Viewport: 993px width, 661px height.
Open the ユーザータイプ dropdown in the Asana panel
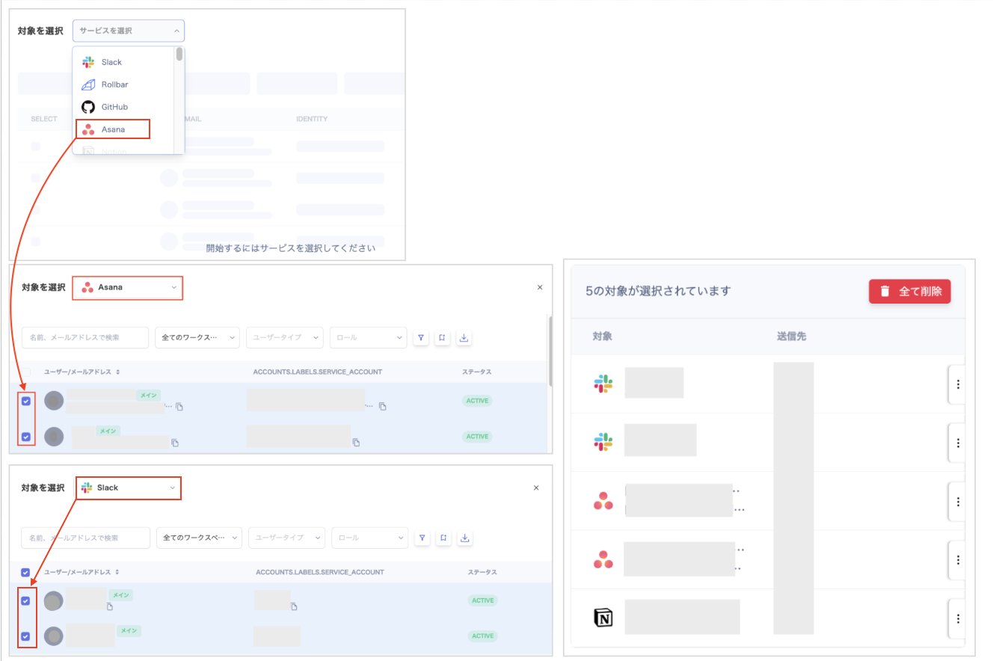[x=285, y=338]
